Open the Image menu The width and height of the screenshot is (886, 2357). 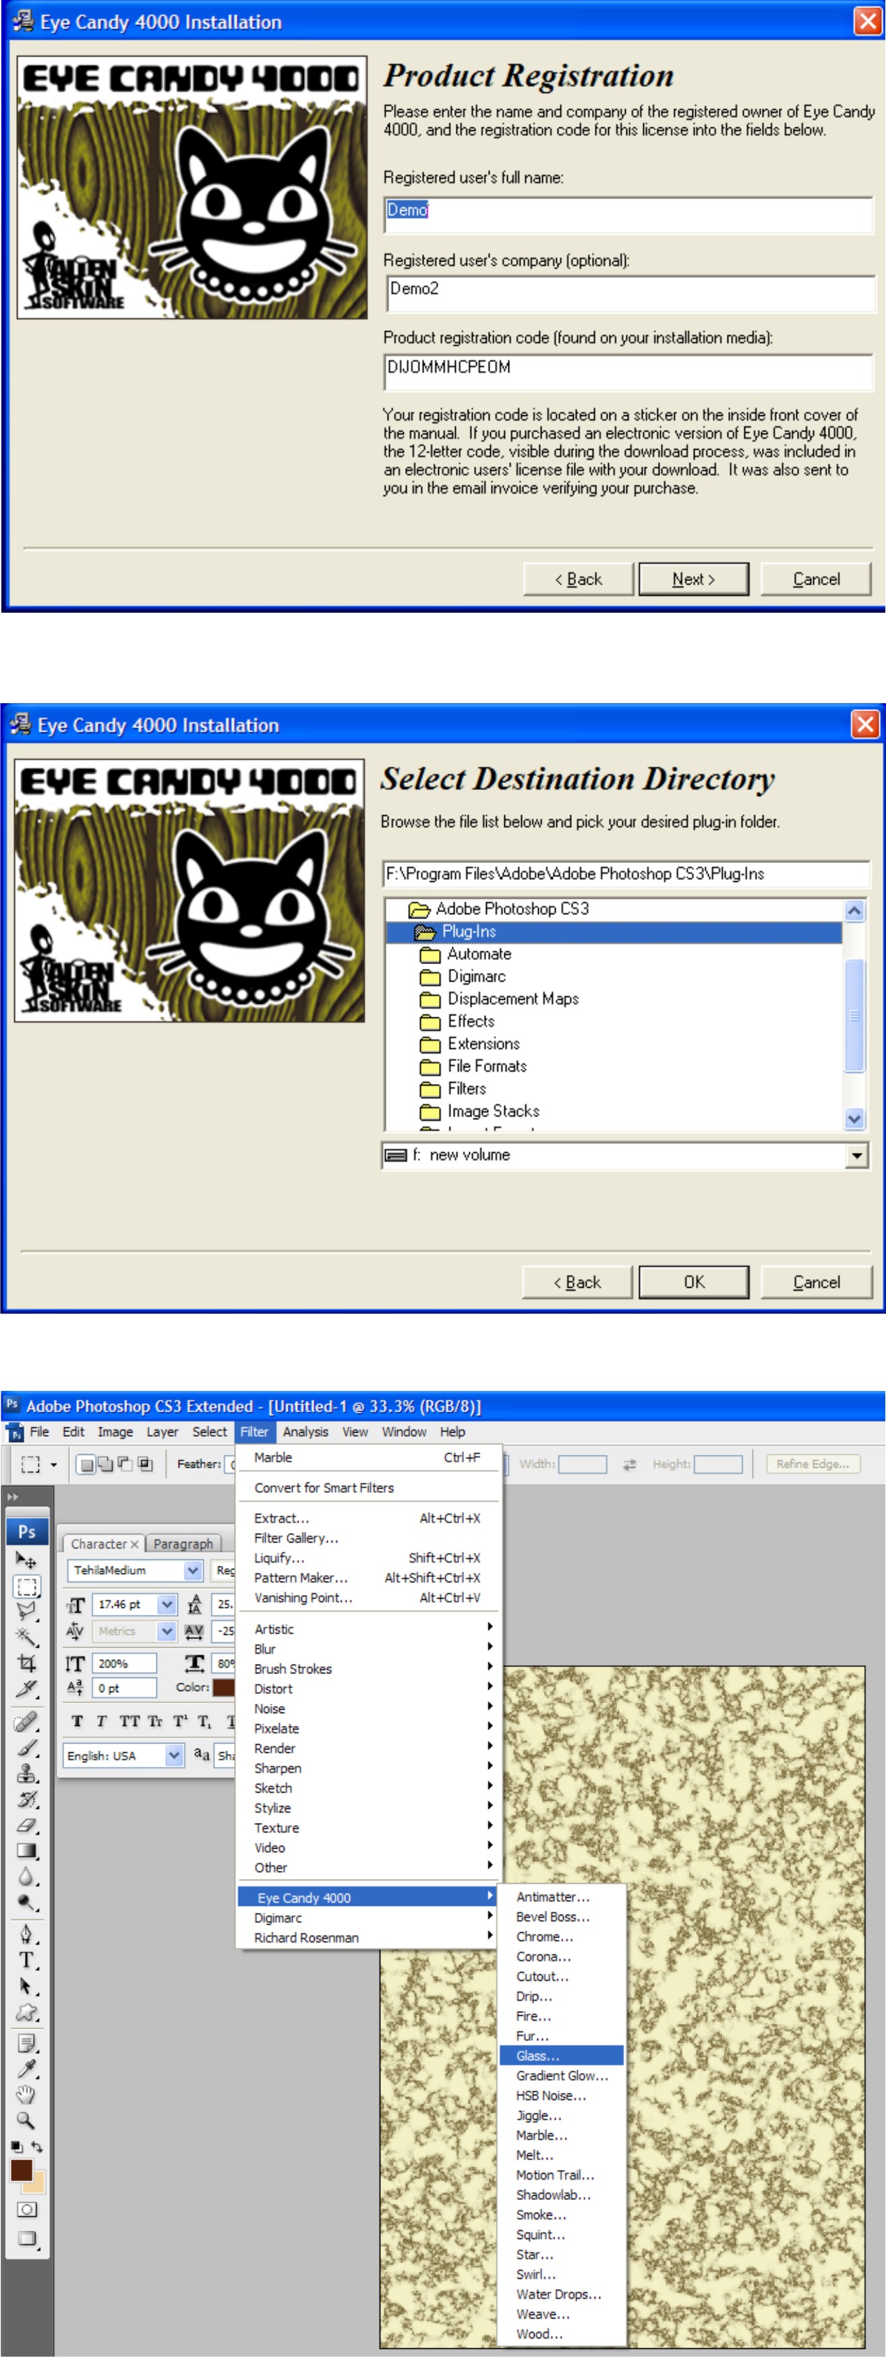click(115, 1432)
